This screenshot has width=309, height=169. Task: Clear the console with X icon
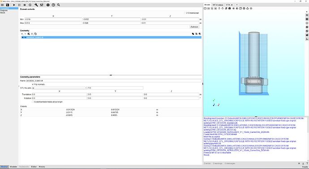(x=299, y=164)
